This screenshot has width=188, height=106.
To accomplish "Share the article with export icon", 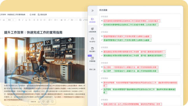I will (x=52, y=102).
